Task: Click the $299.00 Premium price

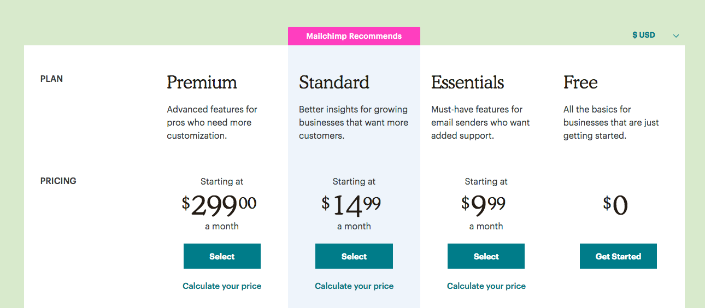Action: (x=219, y=205)
